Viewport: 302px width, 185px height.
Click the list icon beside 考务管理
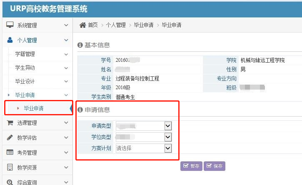(x=10, y=153)
